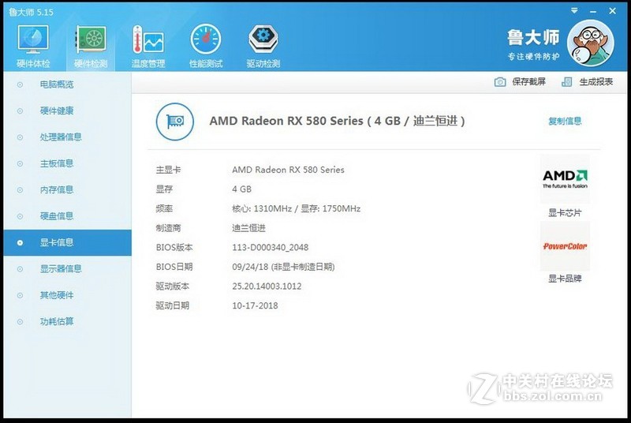The image size is (631, 423).
Task: Open the 温度管理 temperature management icon
Action: coord(148,47)
